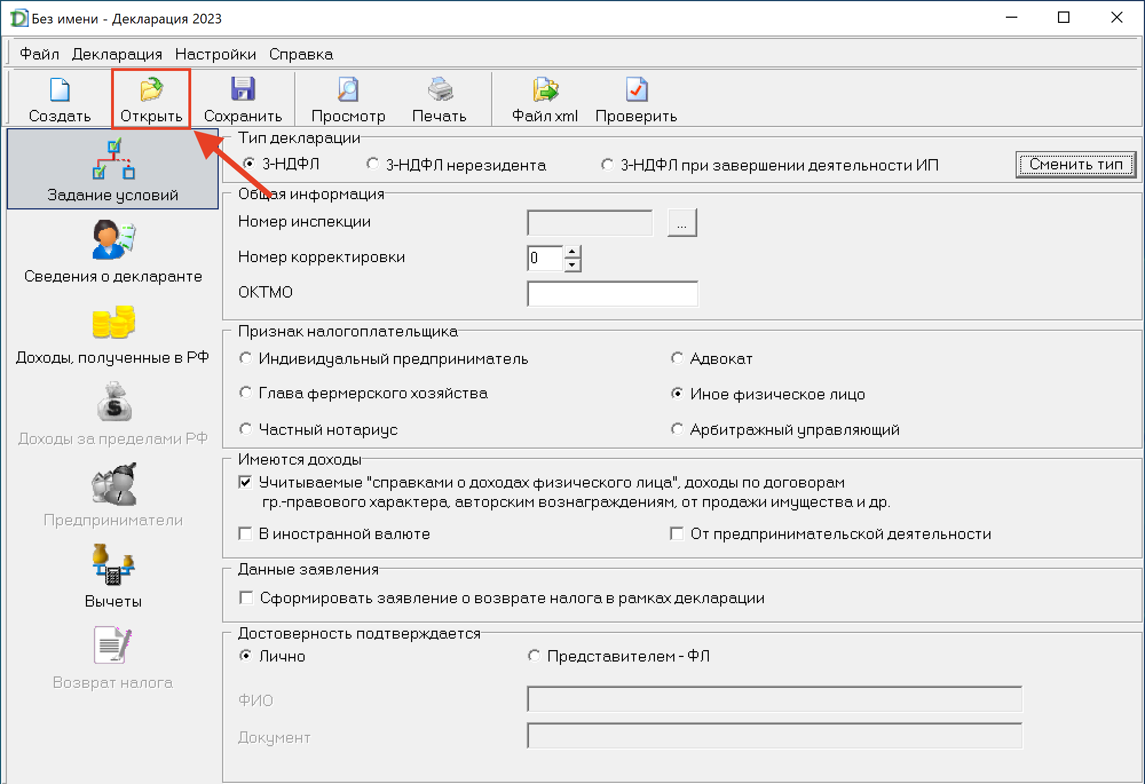
Task: Save the declaration with the Сохранить icon
Action: (x=243, y=90)
